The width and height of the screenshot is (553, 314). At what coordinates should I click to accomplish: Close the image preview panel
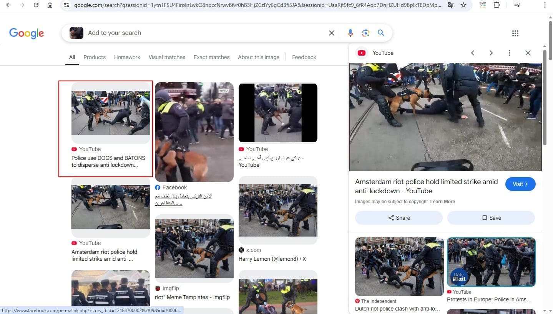coord(528,53)
